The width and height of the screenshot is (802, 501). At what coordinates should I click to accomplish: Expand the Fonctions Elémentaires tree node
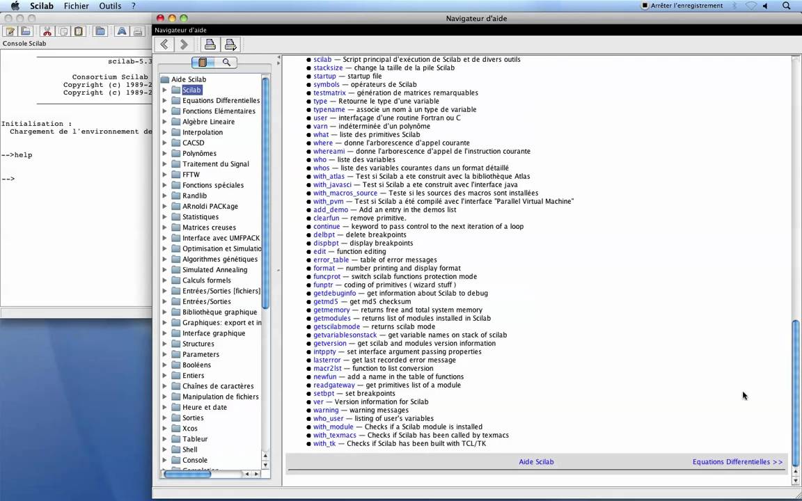click(165, 111)
